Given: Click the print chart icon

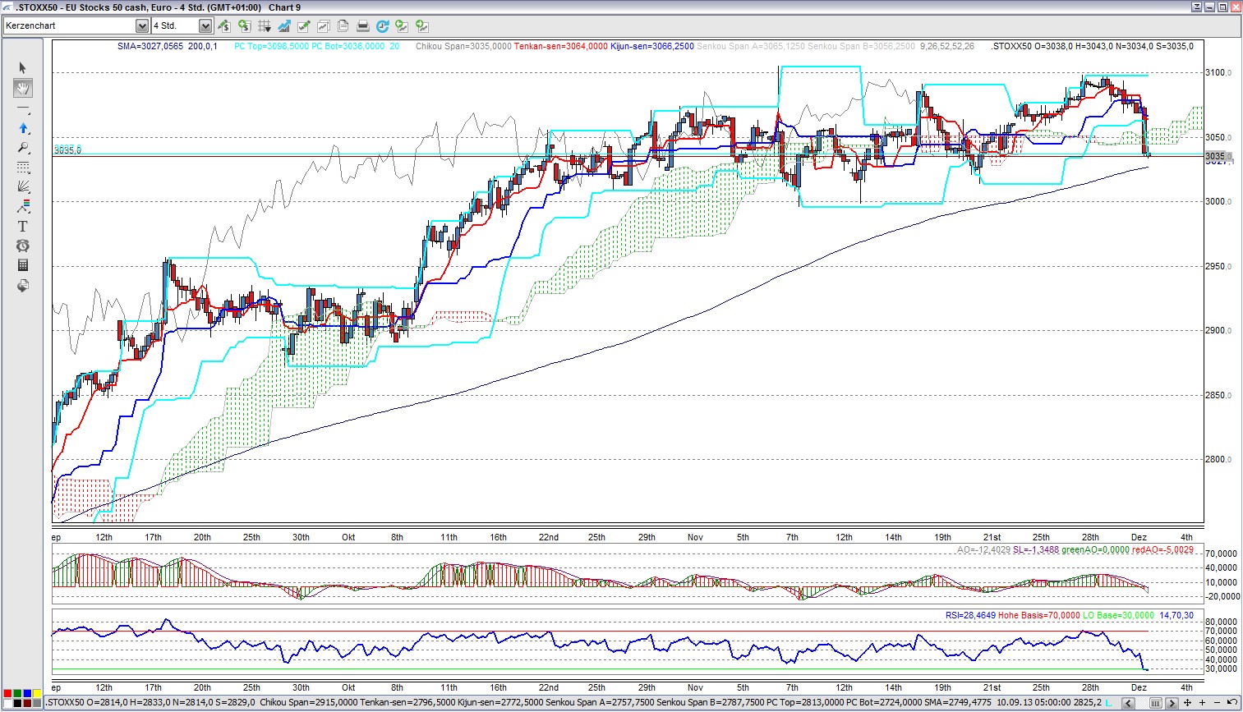Looking at the screenshot, I should tap(362, 26).
